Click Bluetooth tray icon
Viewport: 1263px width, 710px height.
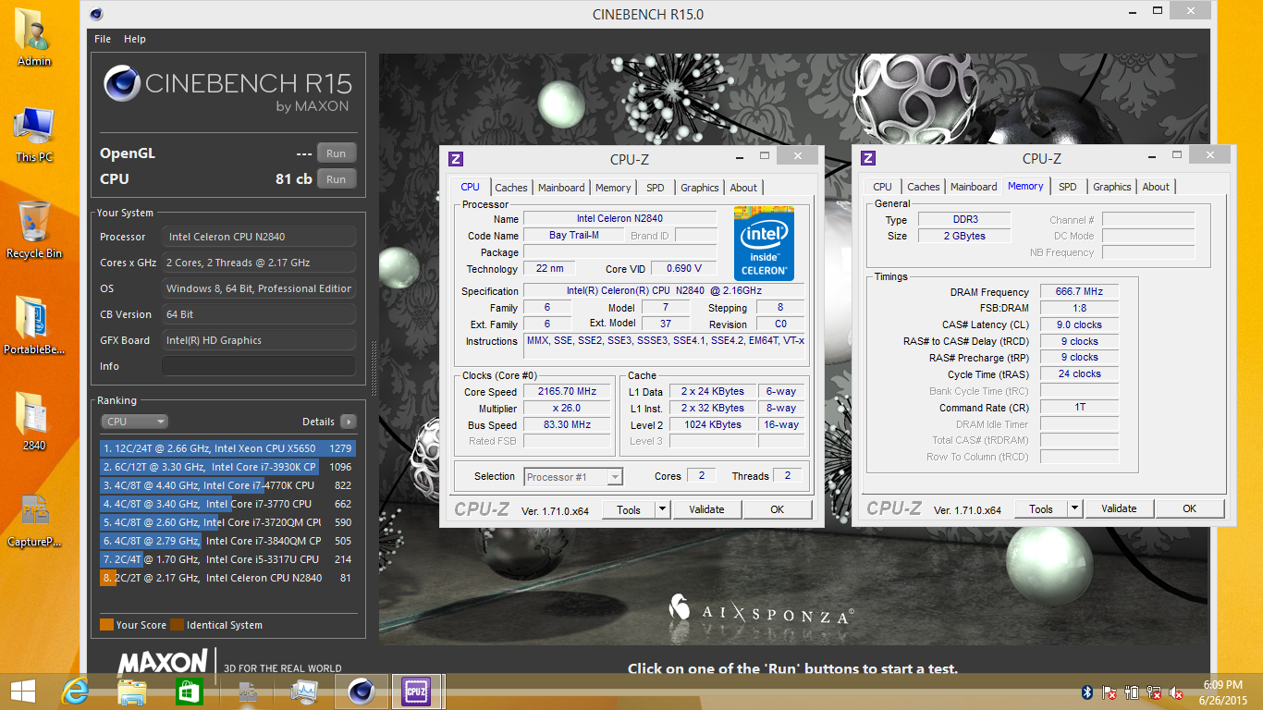1087,692
